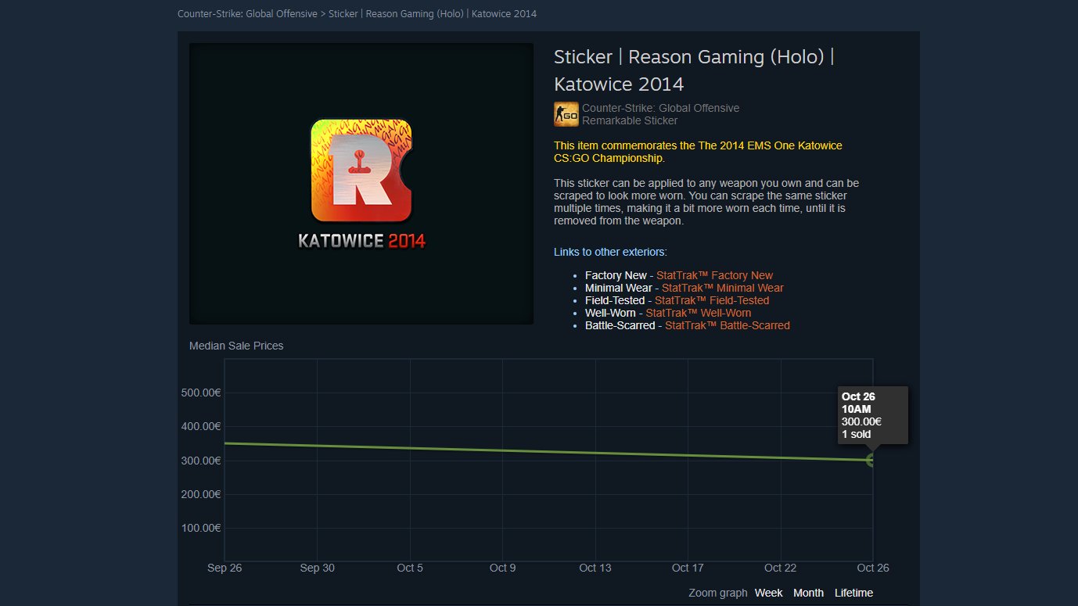Click the Sep 30 date label

[x=317, y=568]
